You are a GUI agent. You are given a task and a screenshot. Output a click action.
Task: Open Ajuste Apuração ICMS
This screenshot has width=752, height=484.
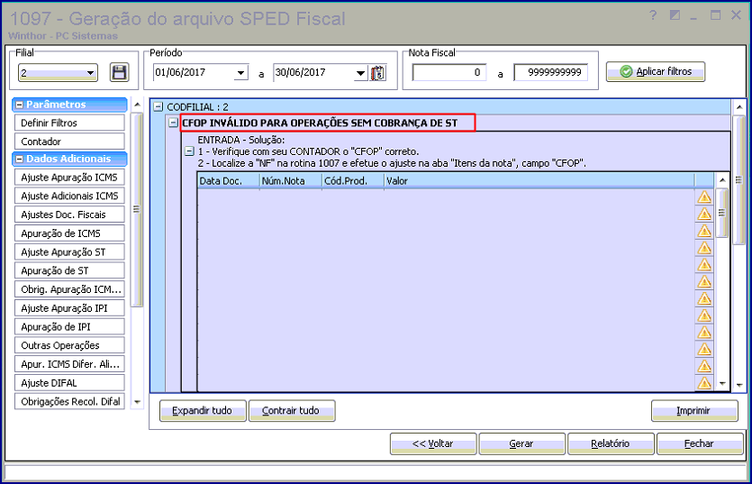69,178
